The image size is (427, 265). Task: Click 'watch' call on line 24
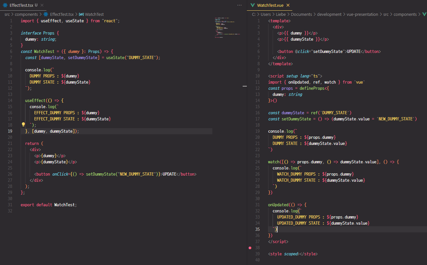(x=274, y=162)
